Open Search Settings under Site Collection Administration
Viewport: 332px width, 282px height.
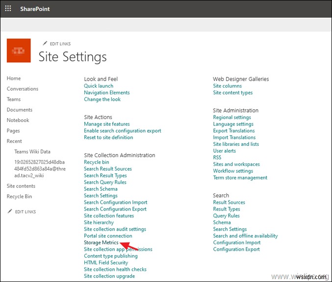101,196
